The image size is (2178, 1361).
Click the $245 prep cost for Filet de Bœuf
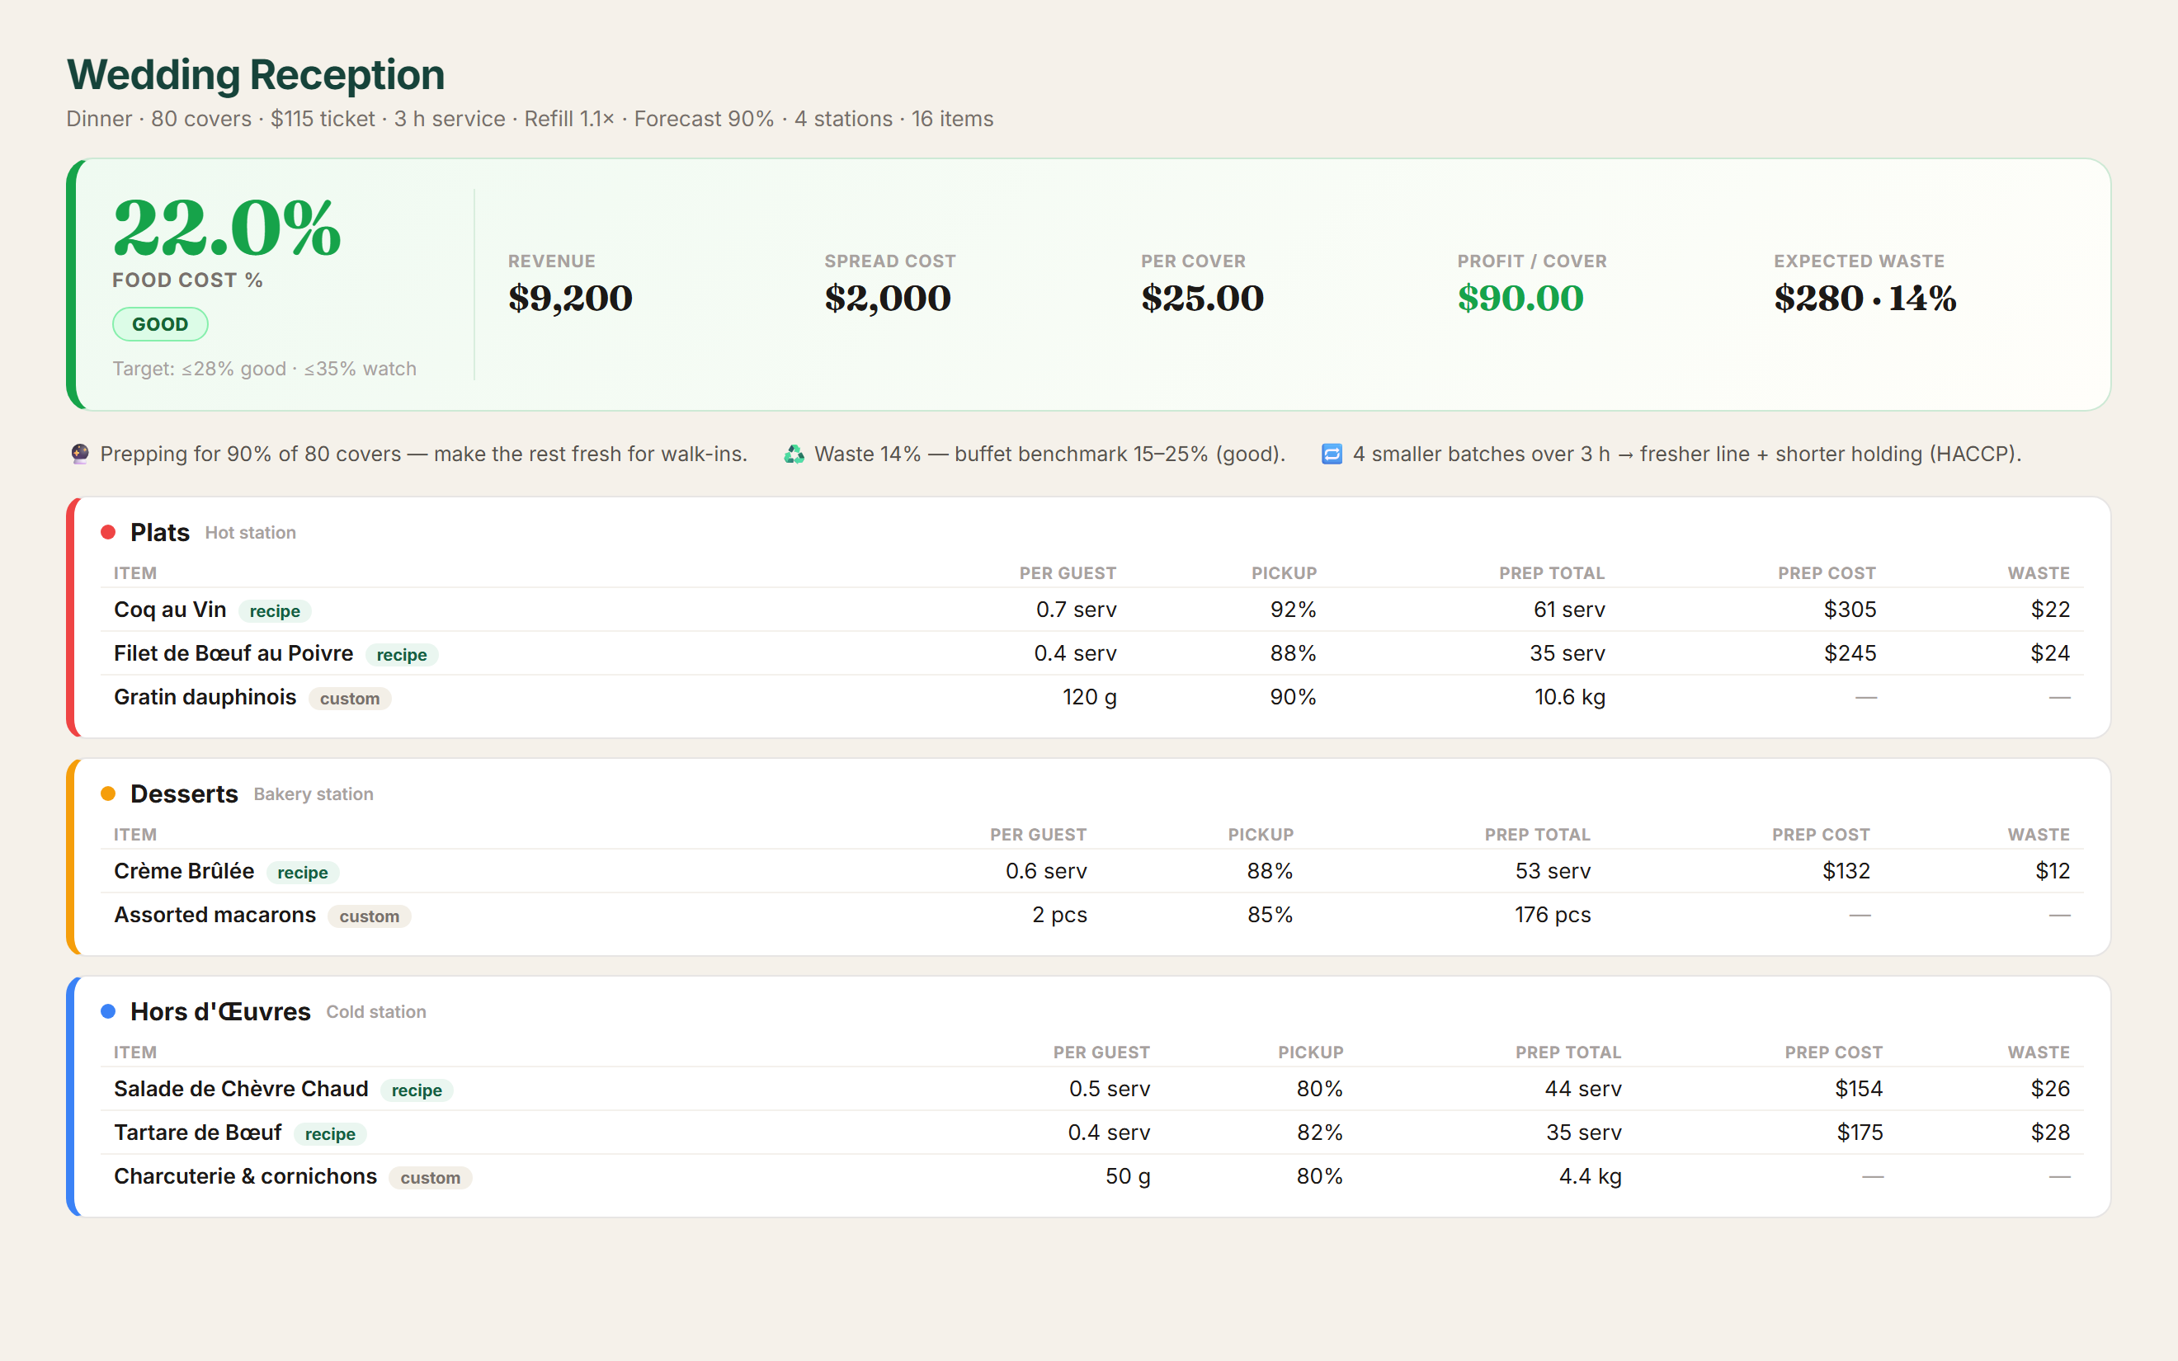pyautogui.click(x=1850, y=652)
